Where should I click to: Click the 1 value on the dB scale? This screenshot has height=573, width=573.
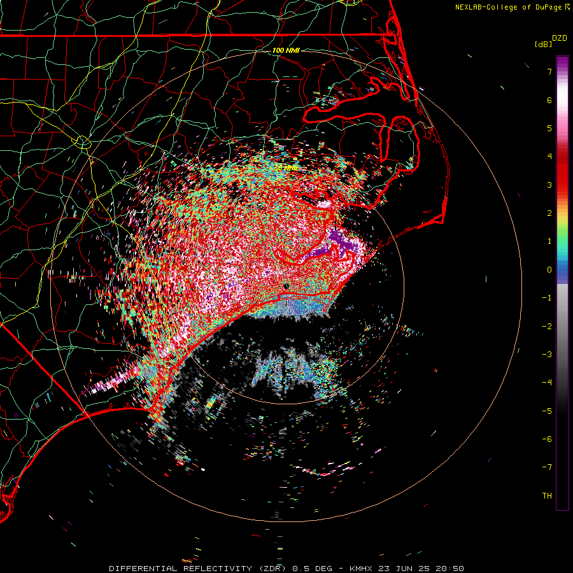point(549,241)
